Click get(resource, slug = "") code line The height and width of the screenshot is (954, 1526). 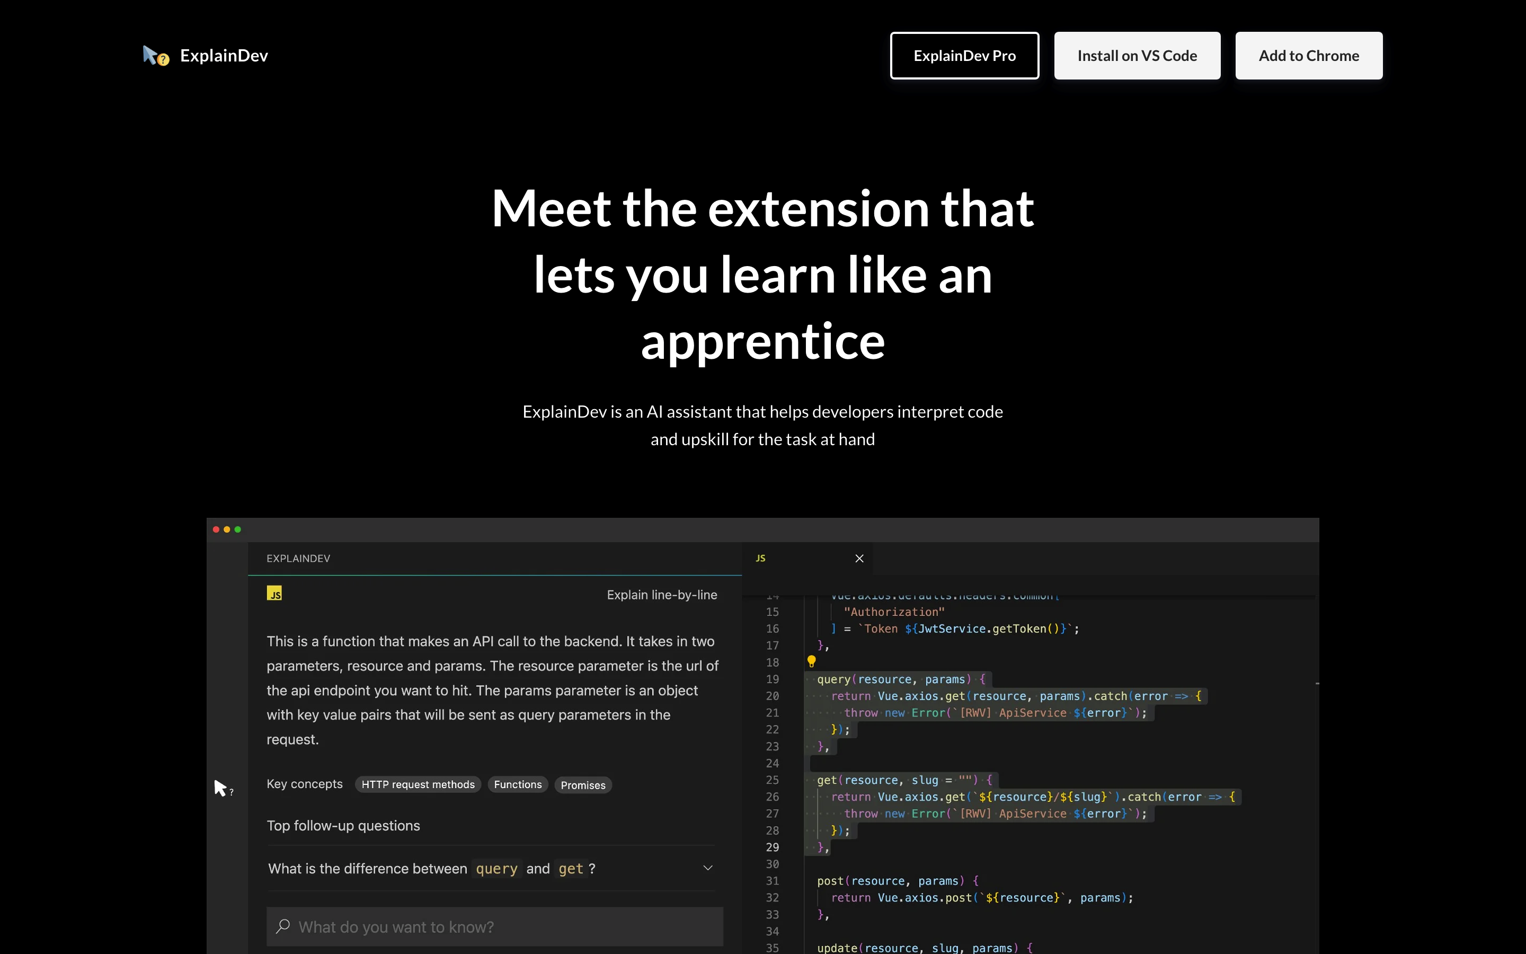[904, 781]
